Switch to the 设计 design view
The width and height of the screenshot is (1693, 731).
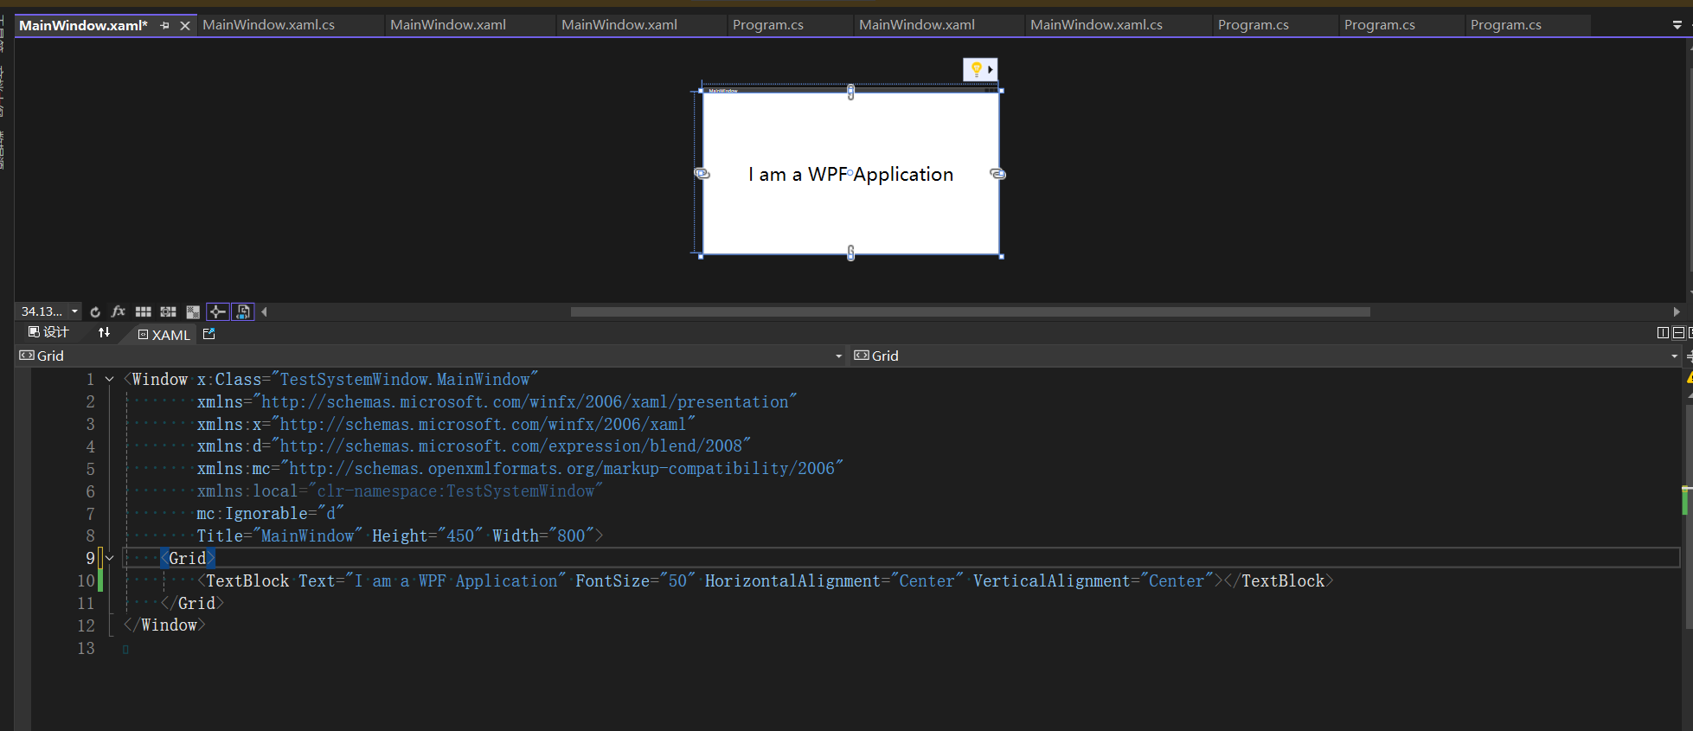(49, 333)
